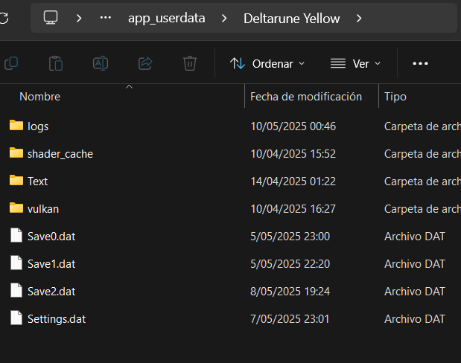Click date 14/04/2025 01:22
The height and width of the screenshot is (363, 461).
(x=293, y=181)
